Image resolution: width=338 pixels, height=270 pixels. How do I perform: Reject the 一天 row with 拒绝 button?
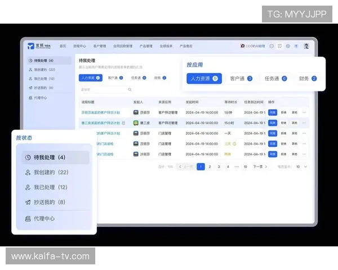(x=283, y=133)
